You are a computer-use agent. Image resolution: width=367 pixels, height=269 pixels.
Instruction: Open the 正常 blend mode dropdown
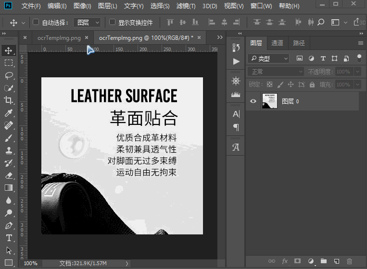[276, 72]
